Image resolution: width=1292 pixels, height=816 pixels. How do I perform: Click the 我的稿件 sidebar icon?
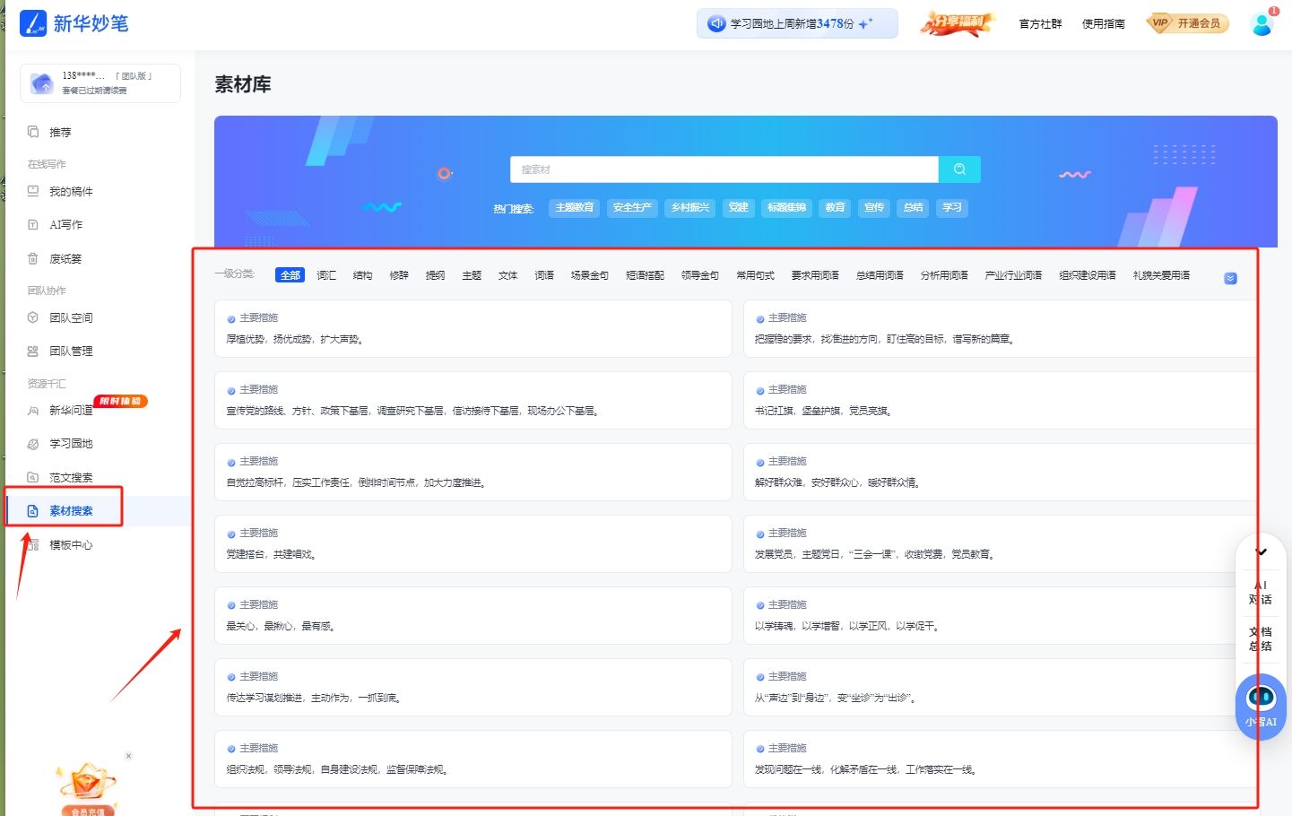point(33,191)
